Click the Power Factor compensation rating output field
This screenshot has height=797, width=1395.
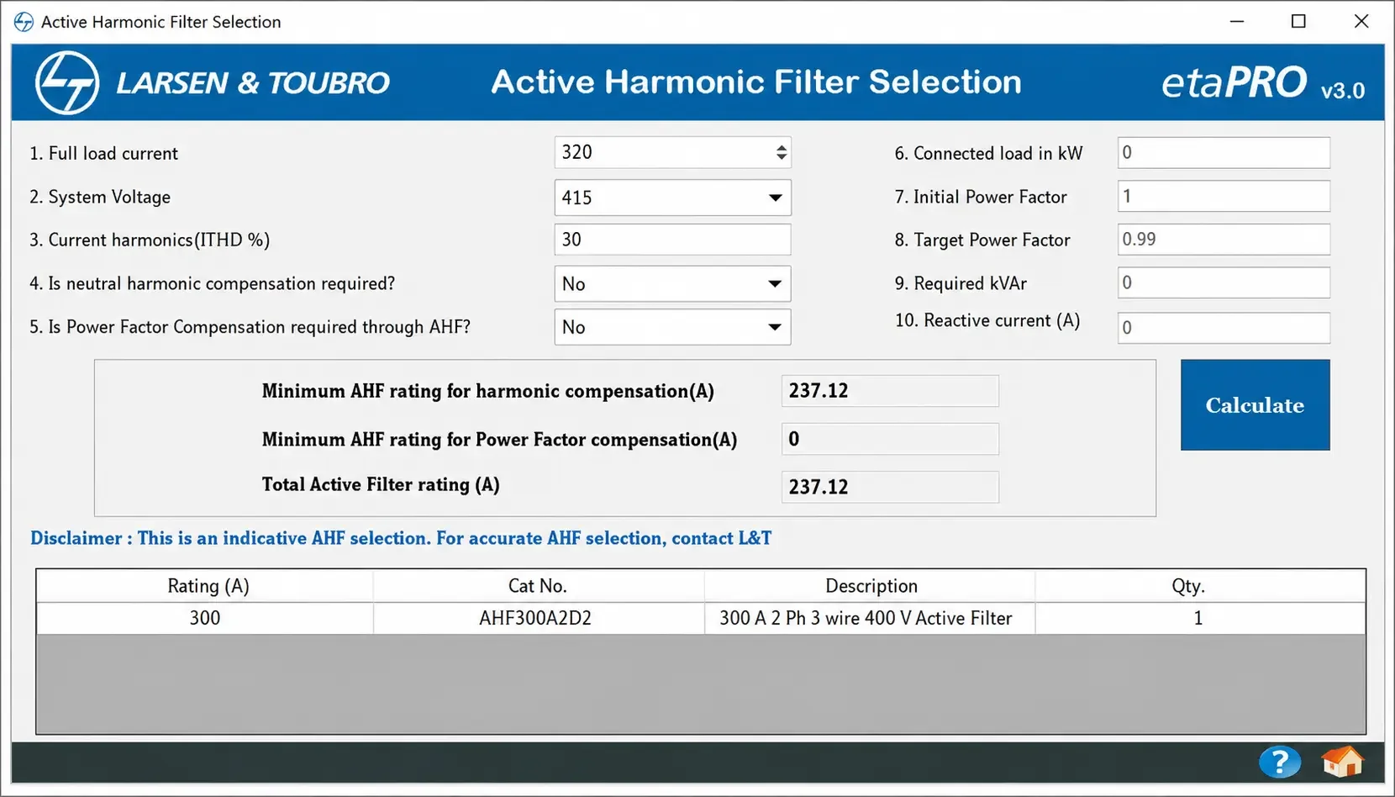[x=890, y=439]
